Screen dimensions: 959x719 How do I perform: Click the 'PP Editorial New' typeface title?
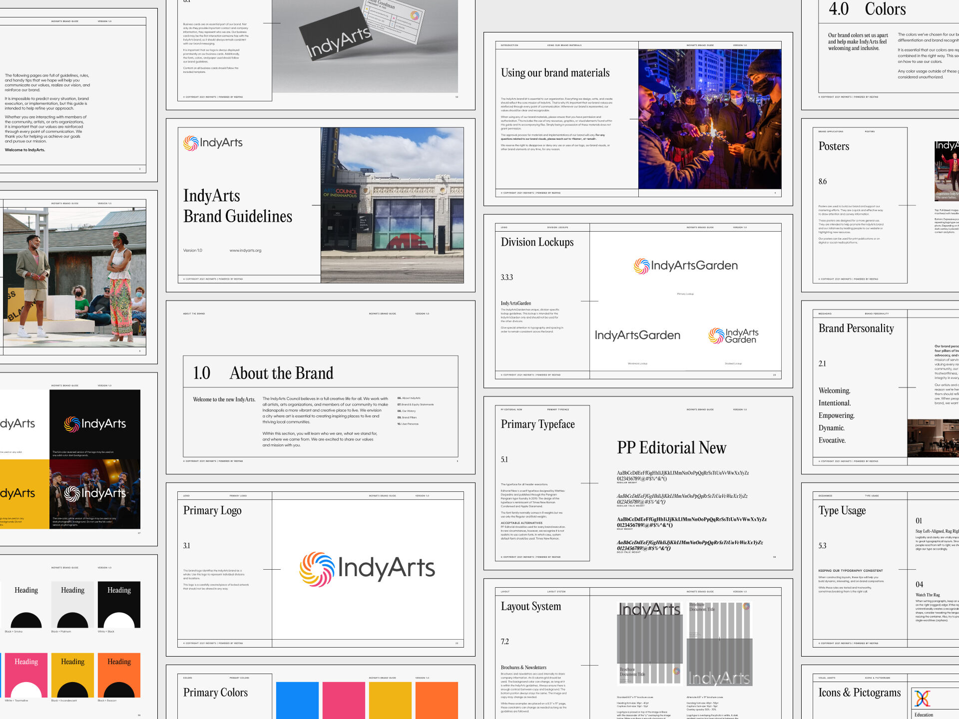coord(671,448)
